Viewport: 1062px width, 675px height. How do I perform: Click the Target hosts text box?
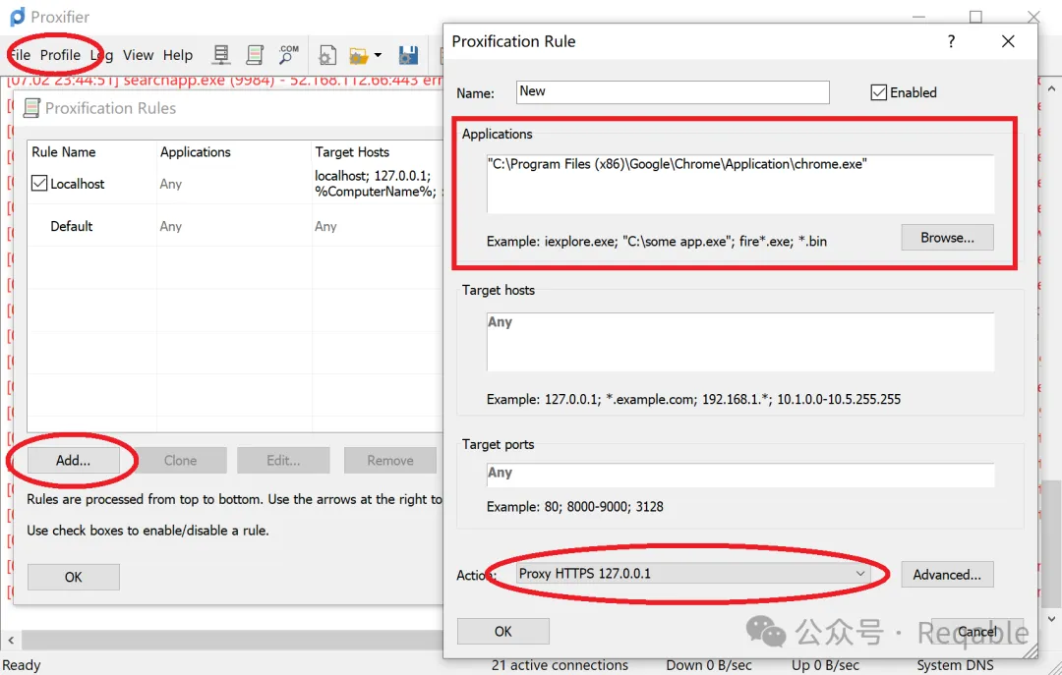pos(740,342)
